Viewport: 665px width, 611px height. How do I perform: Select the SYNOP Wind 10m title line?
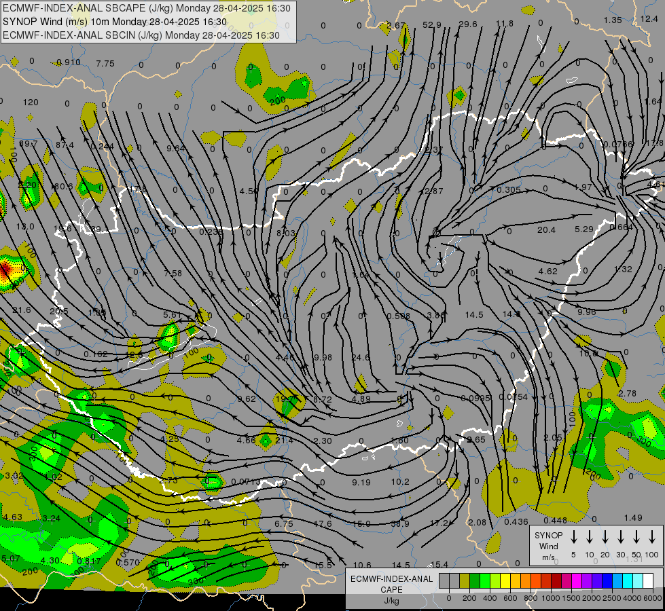click(x=115, y=22)
